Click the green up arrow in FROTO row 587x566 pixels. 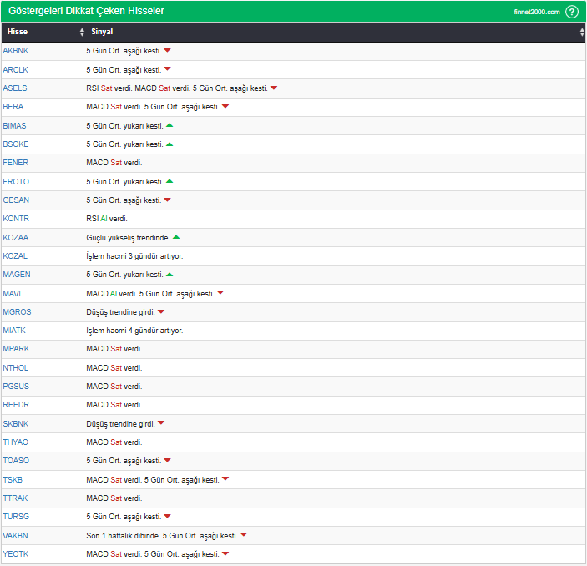click(x=170, y=181)
